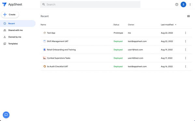This screenshot has width=195, height=121.
Task: Click the Test App house icon
Action: click(x=45, y=33)
